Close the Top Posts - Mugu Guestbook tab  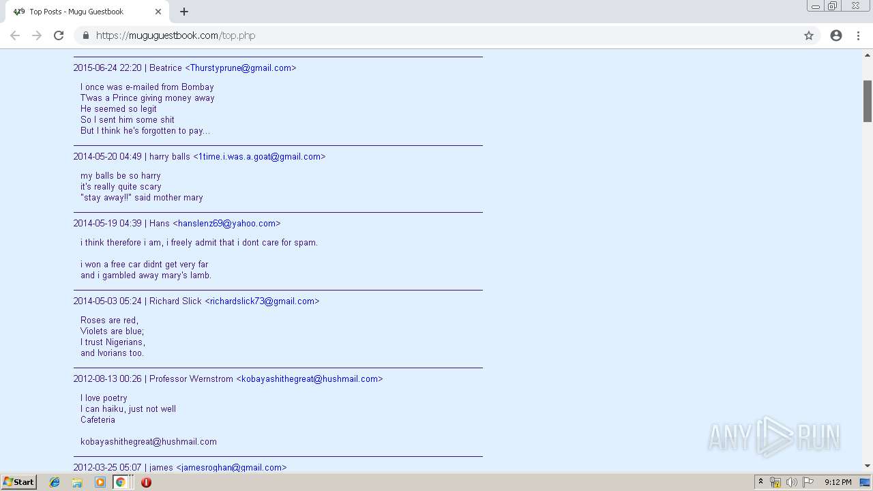click(158, 12)
